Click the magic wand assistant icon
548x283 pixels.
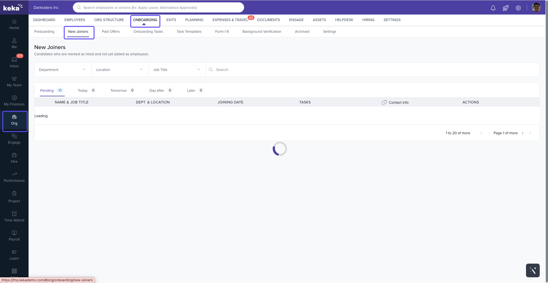(533, 270)
